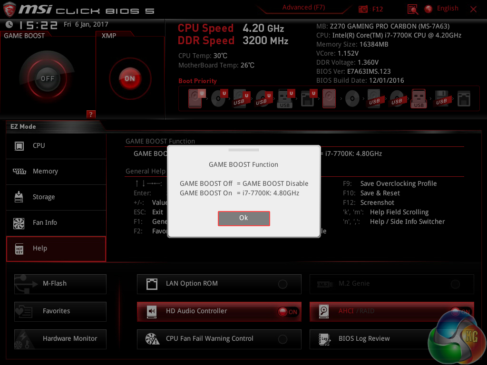Select the legacy USB hard disk boot icon
The height and width of the screenshot is (365, 487).
(x=374, y=98)
